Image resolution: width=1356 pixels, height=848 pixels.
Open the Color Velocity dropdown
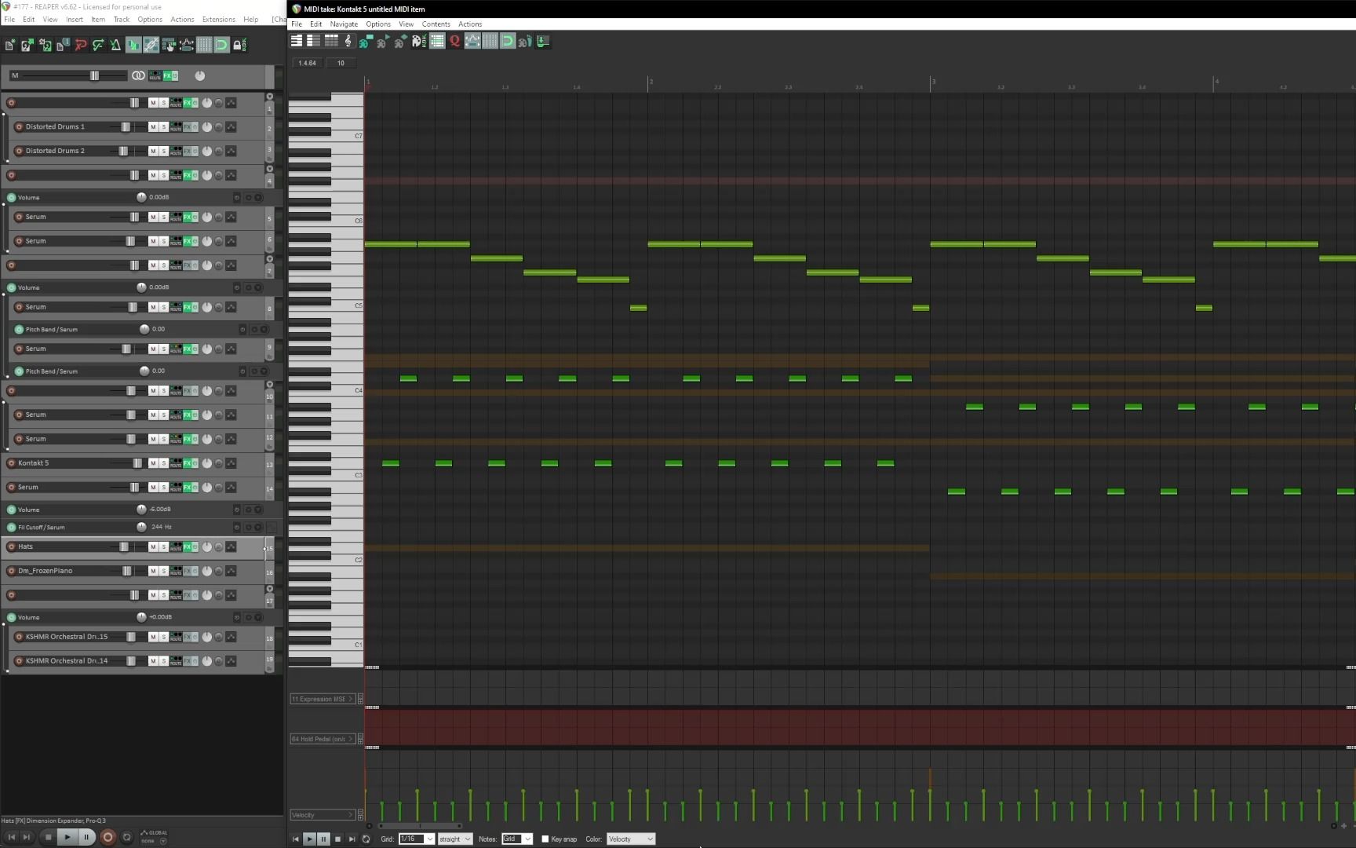click(630, 839)
